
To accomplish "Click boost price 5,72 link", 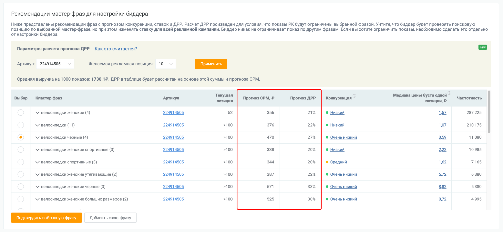I will [x=442, y=174].
